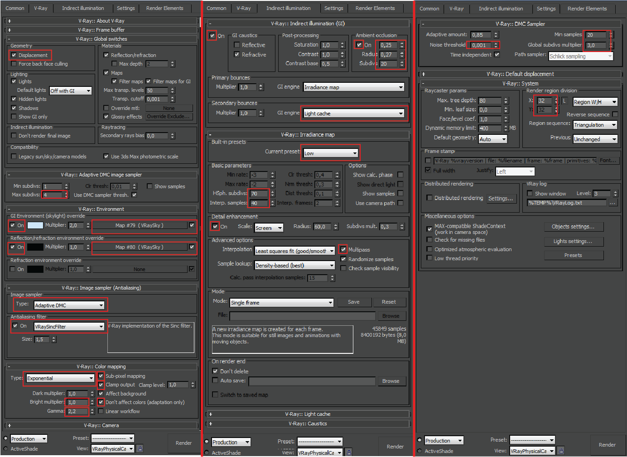627x457 pixels.
Task: Click Render button in left panel
Action: [x=183, y=443]
